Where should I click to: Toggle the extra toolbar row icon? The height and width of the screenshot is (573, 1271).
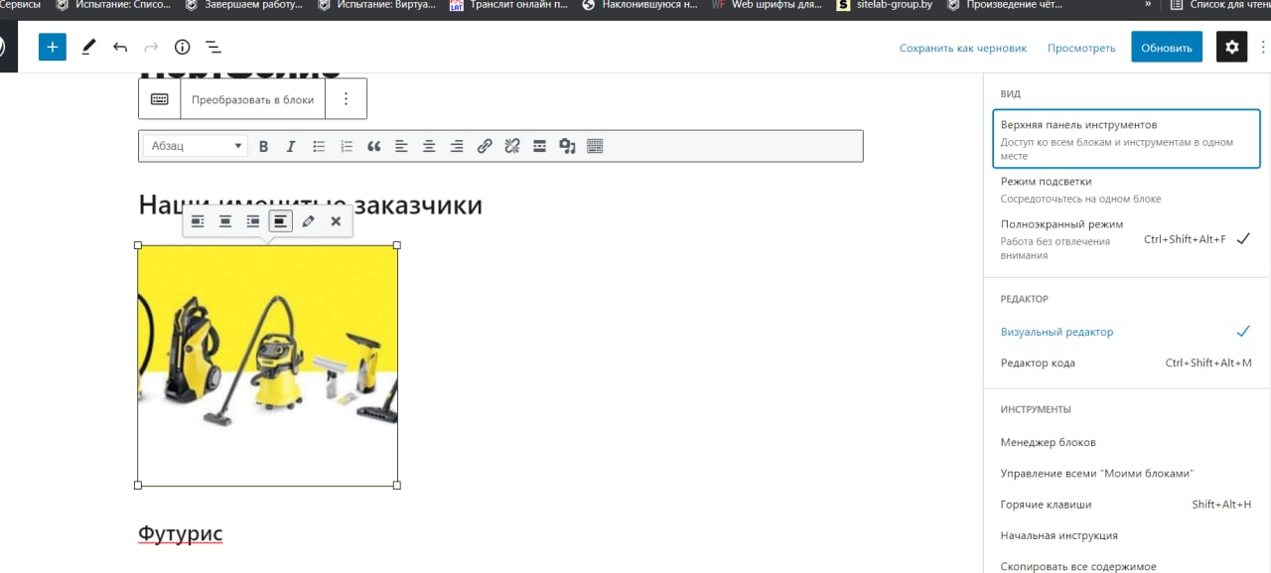pyautogui.click(x=596, y=146)
